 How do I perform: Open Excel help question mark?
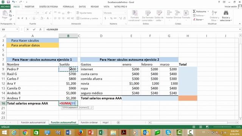219,2
